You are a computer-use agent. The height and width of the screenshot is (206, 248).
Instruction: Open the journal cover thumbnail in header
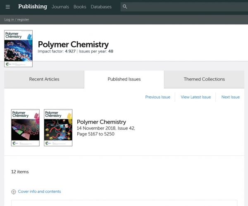(18, 49)
